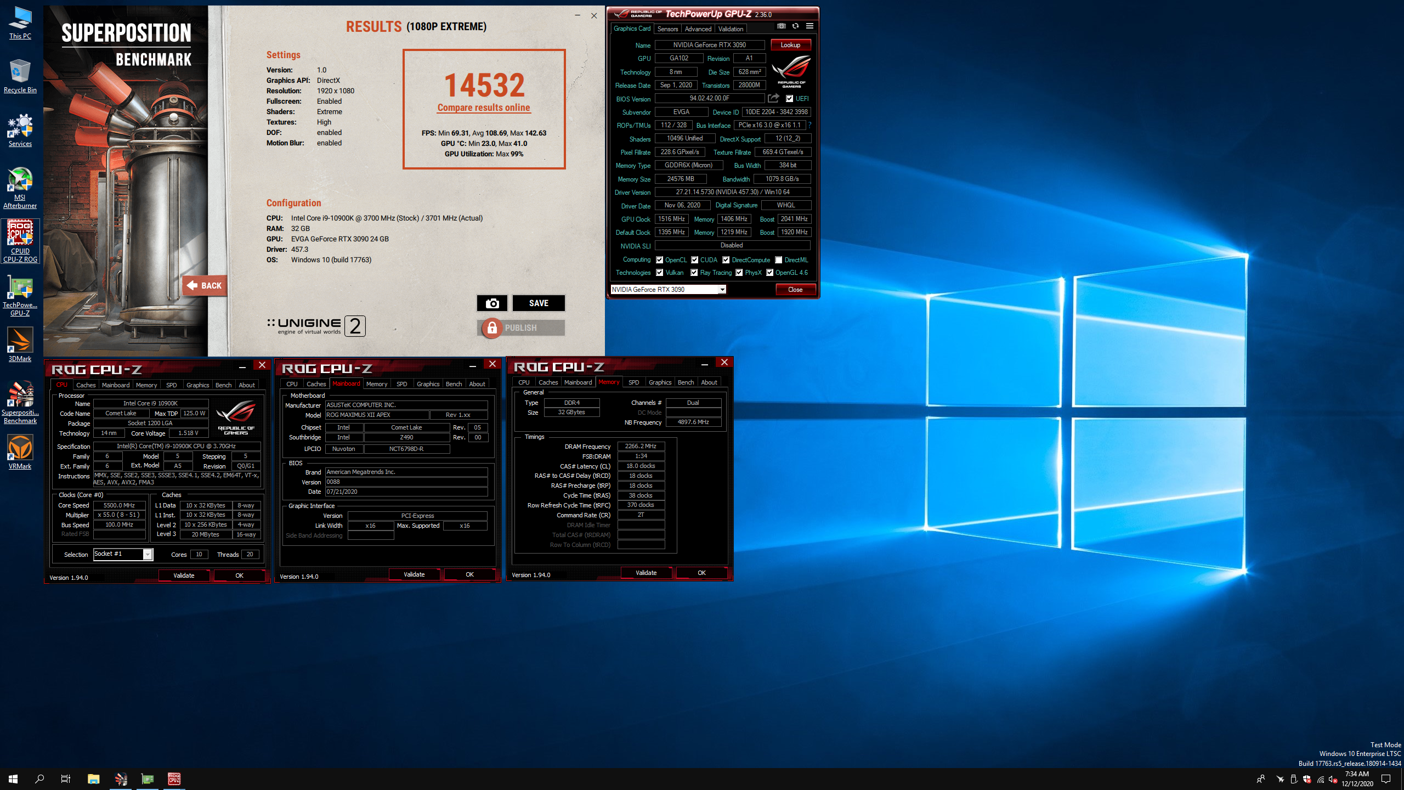The image size is (1404, 790).
Task: Toggle the DirectML checkbox
Action: (778, 260)
